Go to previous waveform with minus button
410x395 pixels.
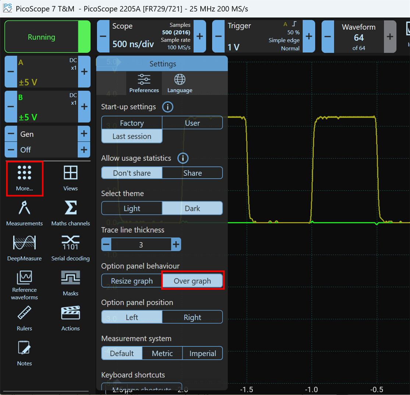328,37
